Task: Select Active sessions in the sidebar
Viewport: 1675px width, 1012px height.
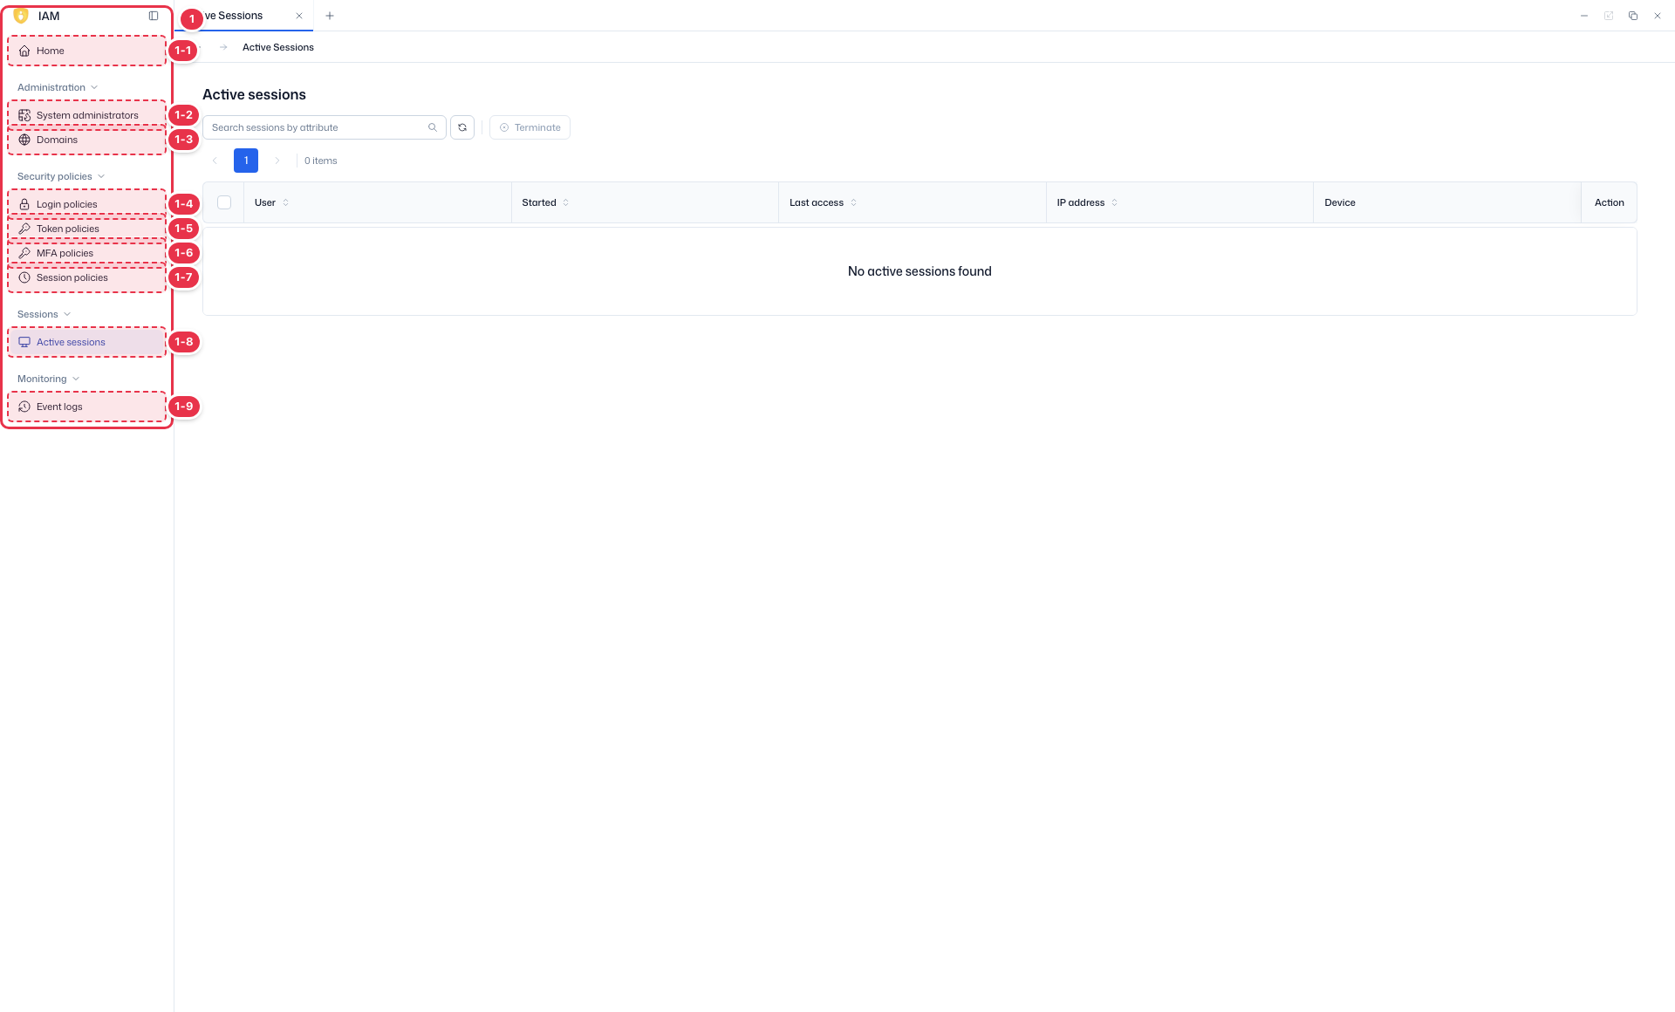Action: (86, 342)
